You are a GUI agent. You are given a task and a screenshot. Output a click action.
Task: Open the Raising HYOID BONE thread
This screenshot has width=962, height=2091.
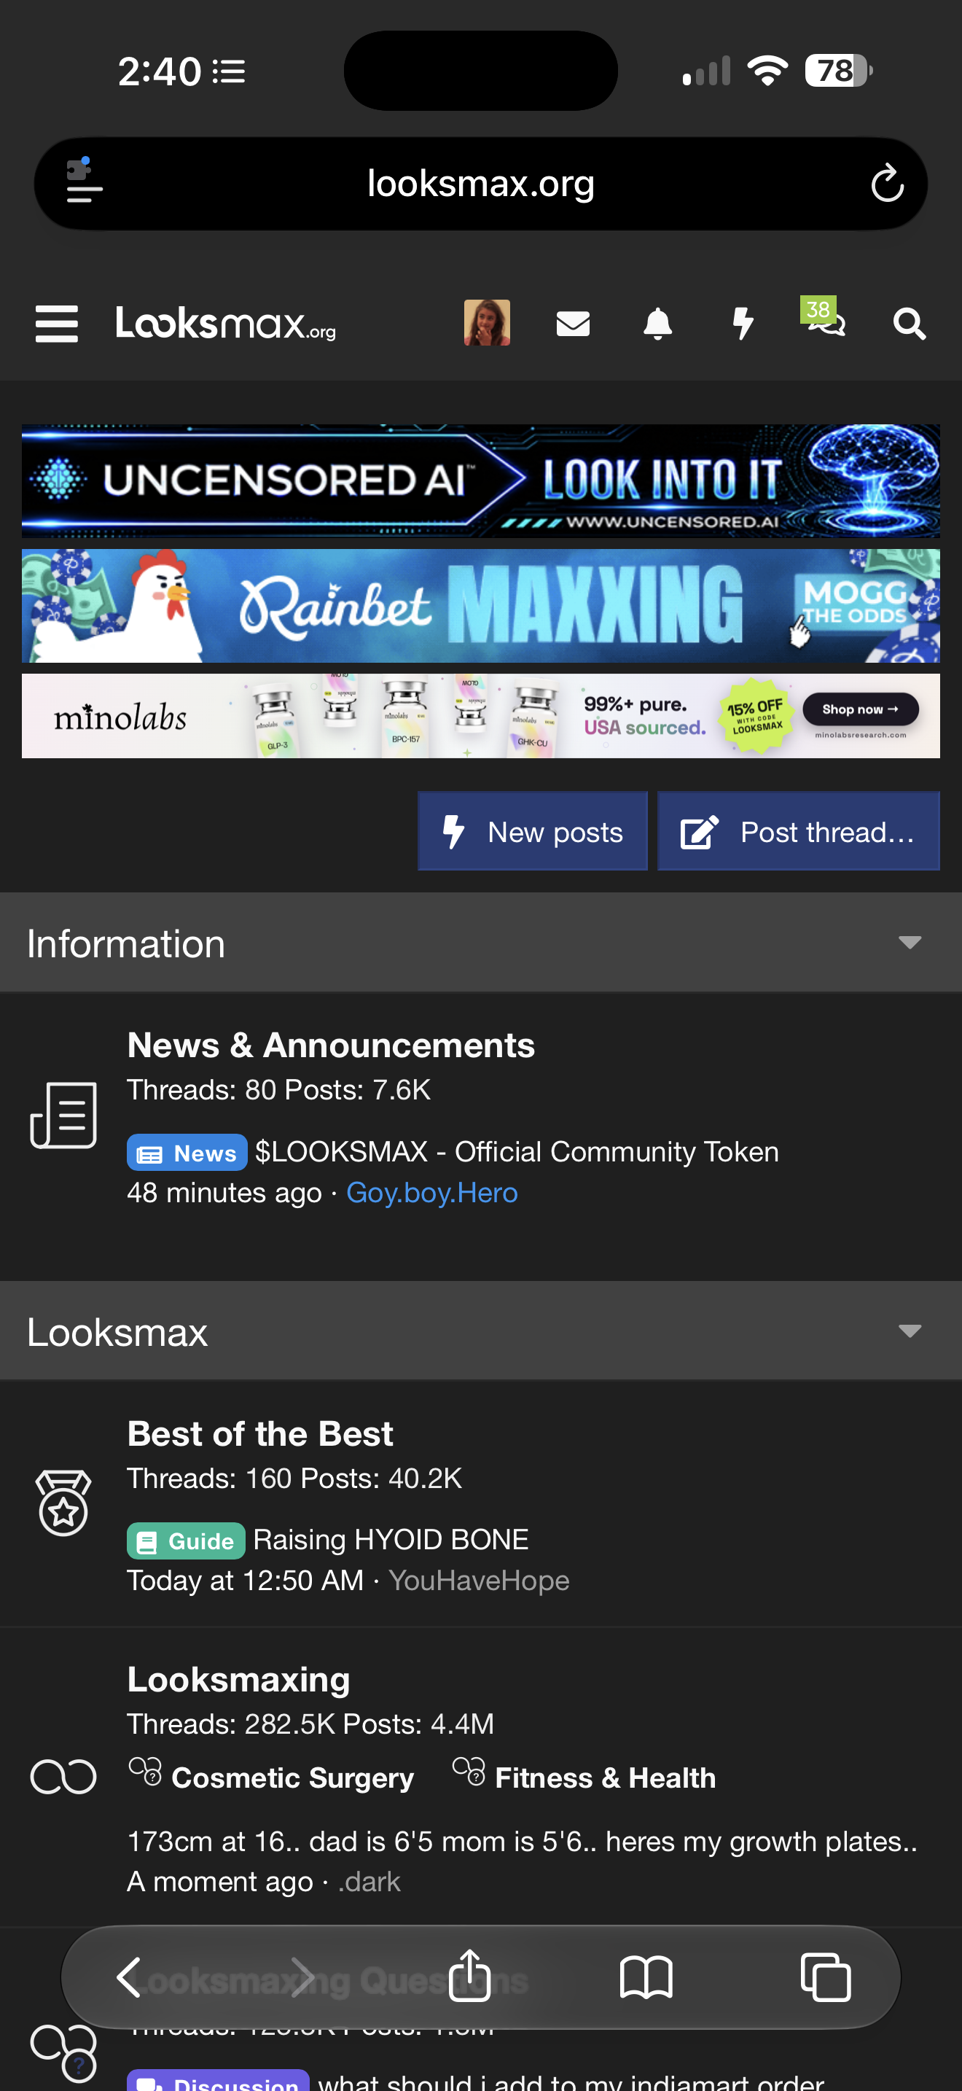tap(391, 1540)
